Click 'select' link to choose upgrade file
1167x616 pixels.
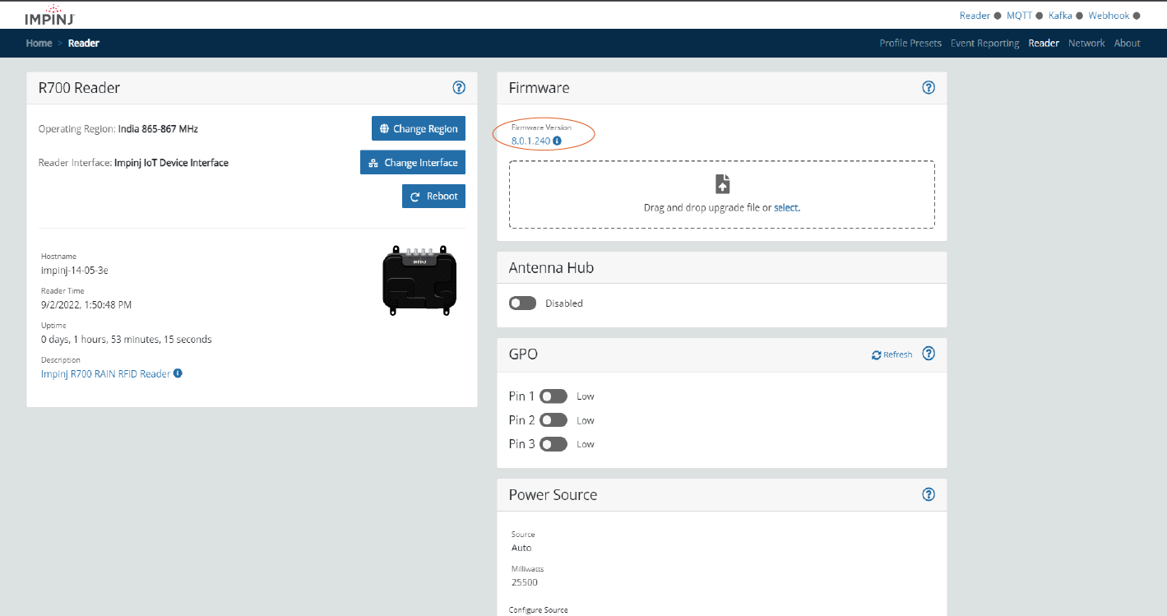click(786, 208)
